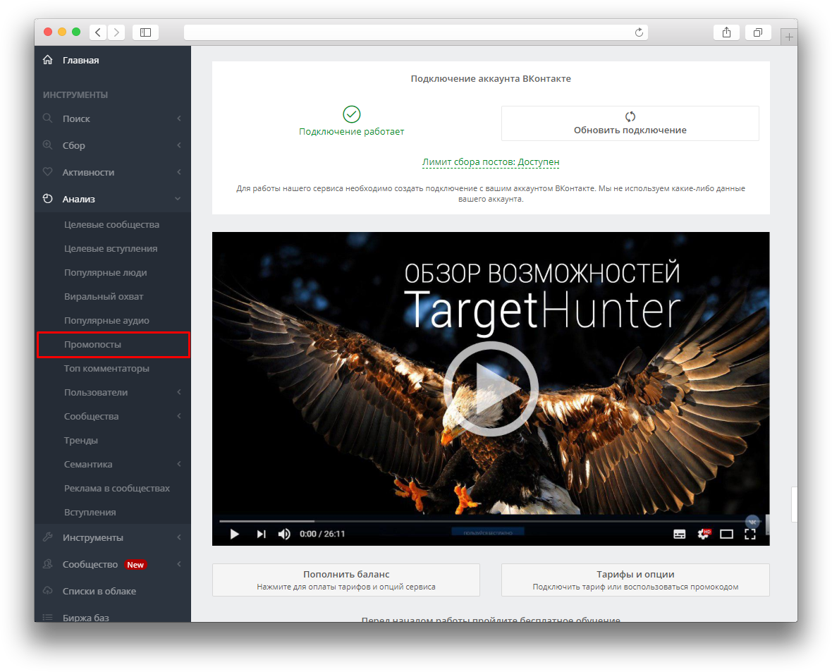Expand the Сообщества submenu chevron
Screen dimensions: 832x672
179,415
